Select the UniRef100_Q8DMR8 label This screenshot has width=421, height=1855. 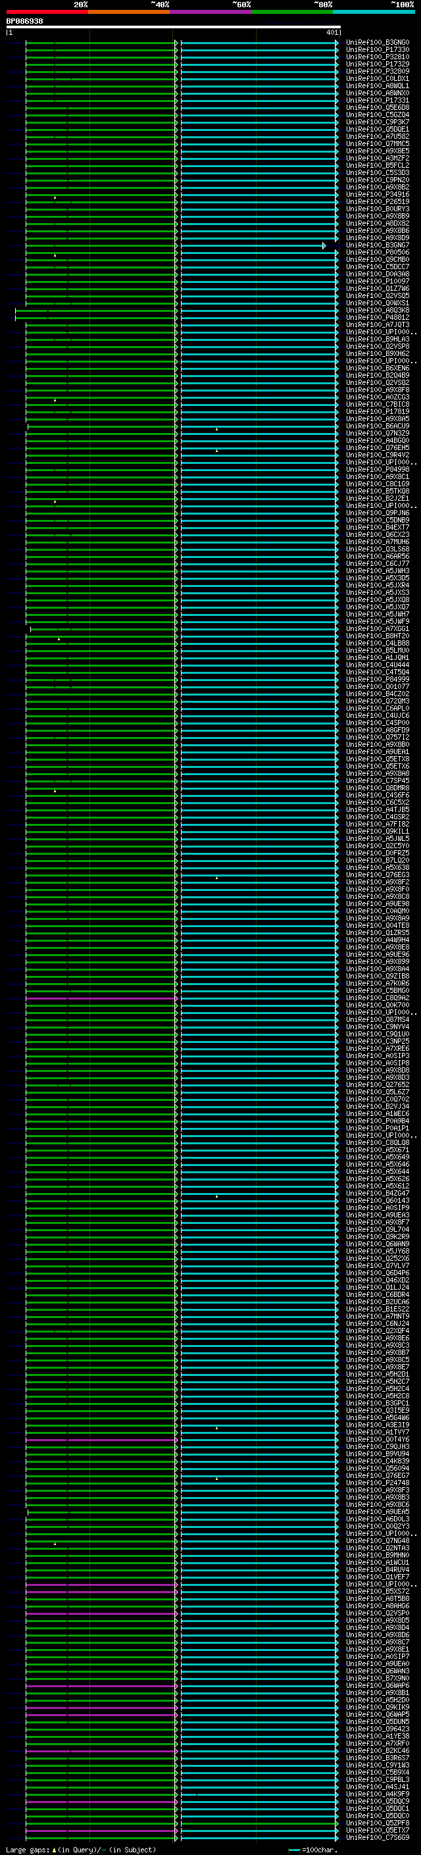click(378, 788)
